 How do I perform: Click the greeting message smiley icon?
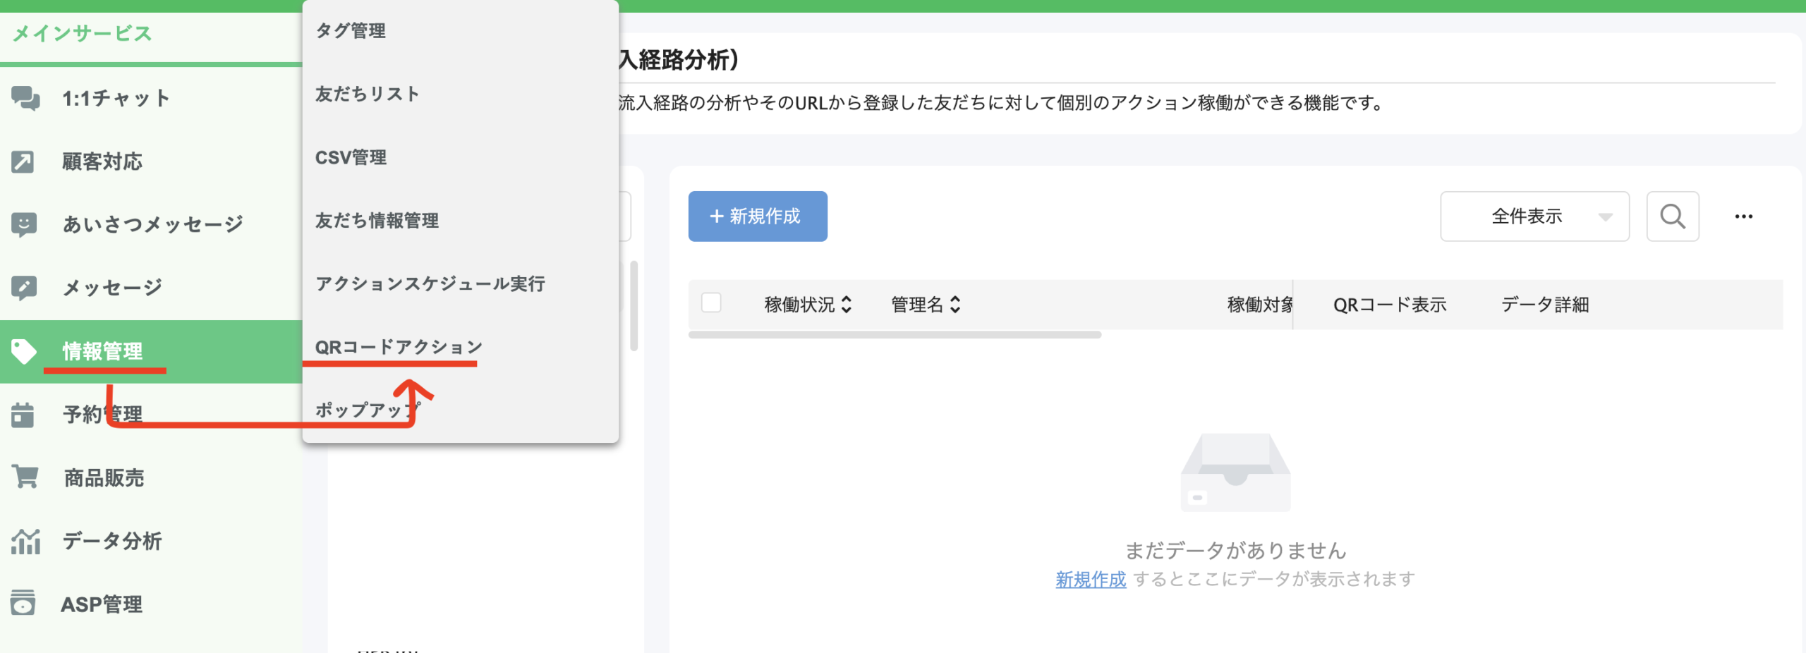pos(24,224)
